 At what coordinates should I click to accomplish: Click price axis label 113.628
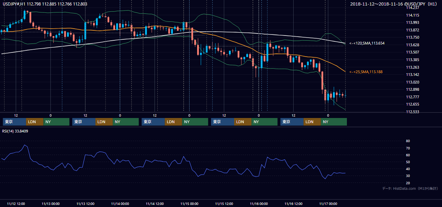(x=413, y=45)
